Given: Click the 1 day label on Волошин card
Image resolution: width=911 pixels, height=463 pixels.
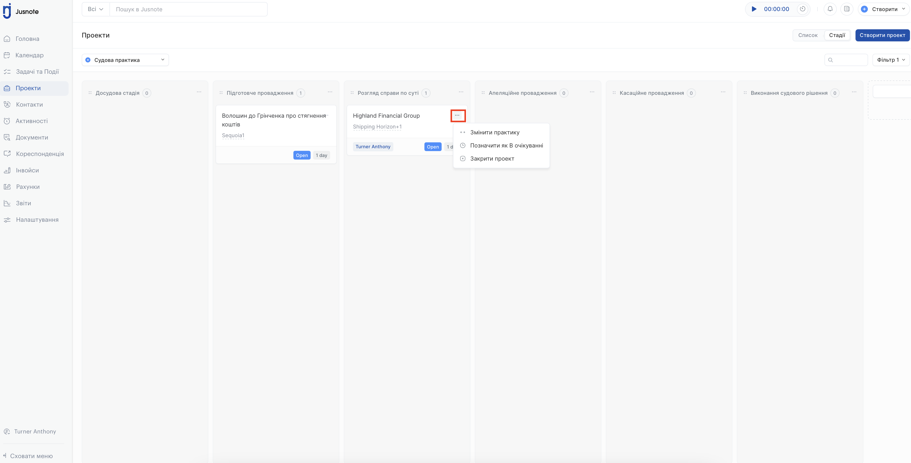Looking at the screenshot, I should pos(321,155).
